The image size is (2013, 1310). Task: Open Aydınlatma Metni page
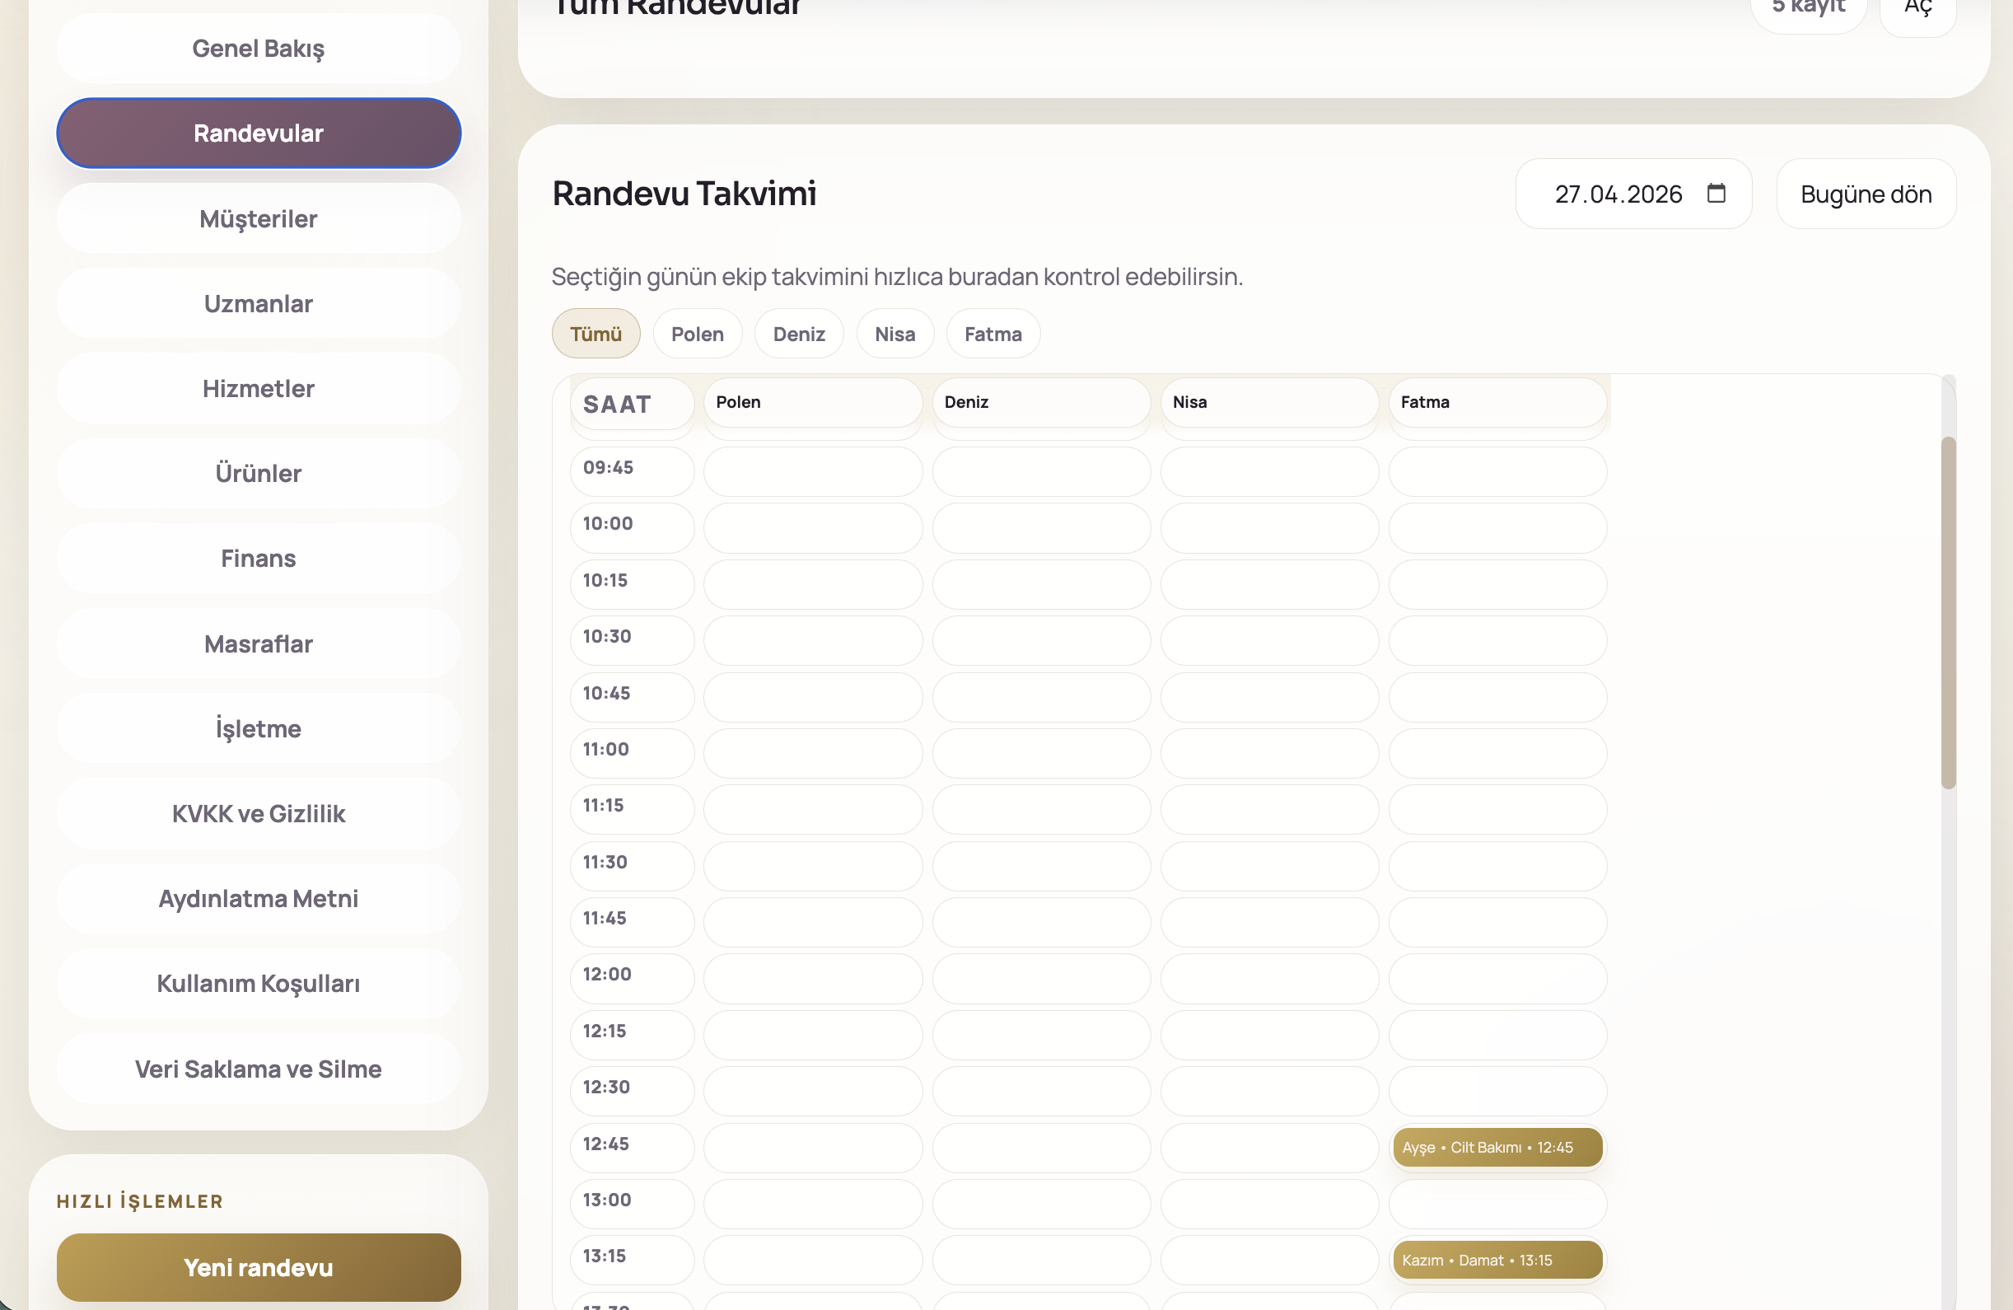pyautogui.click(x=259, y=899)
